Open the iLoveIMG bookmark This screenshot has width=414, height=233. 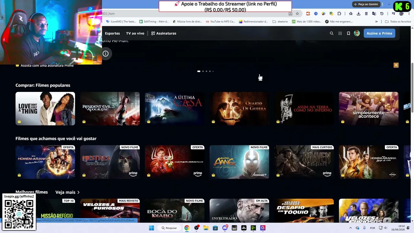[x=121, y=22]
